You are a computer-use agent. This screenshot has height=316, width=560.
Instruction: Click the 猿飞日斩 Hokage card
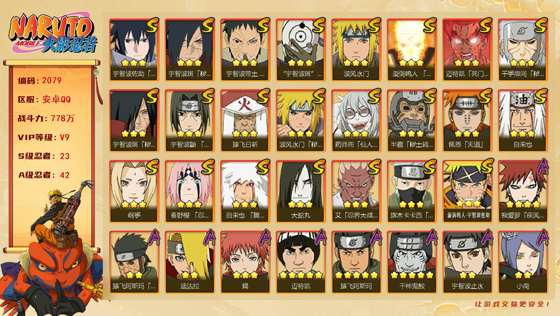tap(245, 120)
